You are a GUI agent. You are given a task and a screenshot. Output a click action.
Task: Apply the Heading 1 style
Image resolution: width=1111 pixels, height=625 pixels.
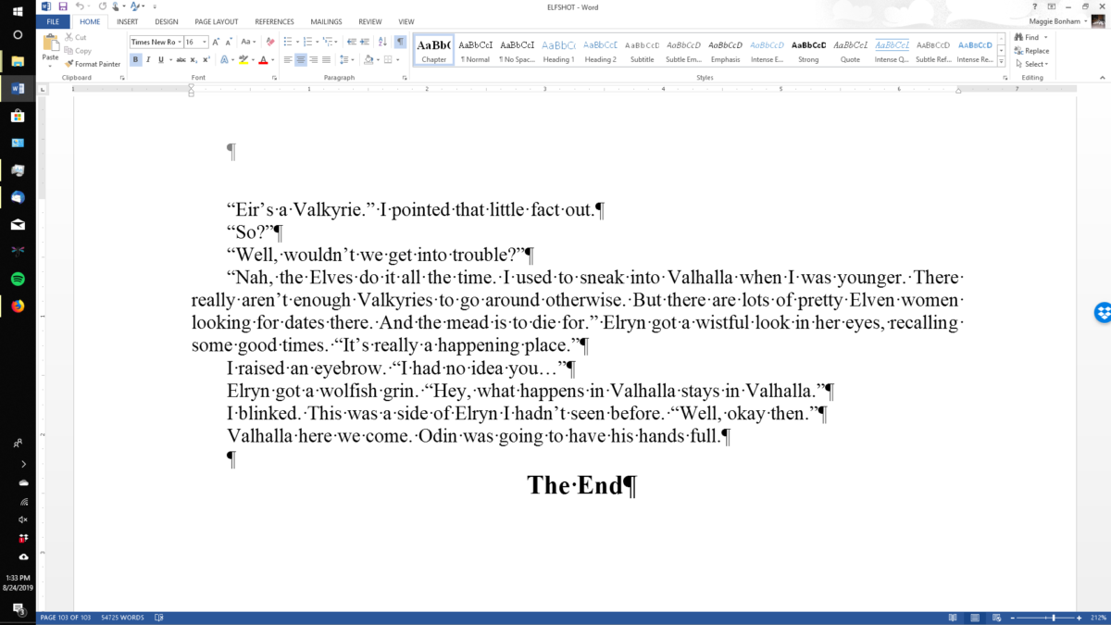tap(558, 50)
